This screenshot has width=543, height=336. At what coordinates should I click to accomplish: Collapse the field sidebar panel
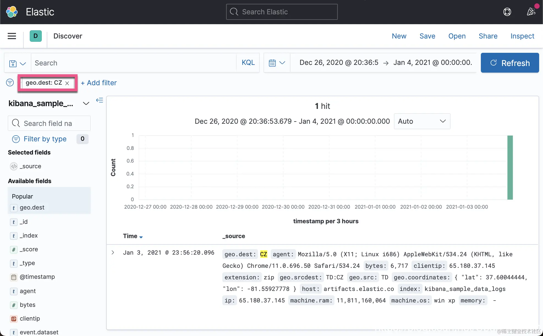(x=99, y=100)
